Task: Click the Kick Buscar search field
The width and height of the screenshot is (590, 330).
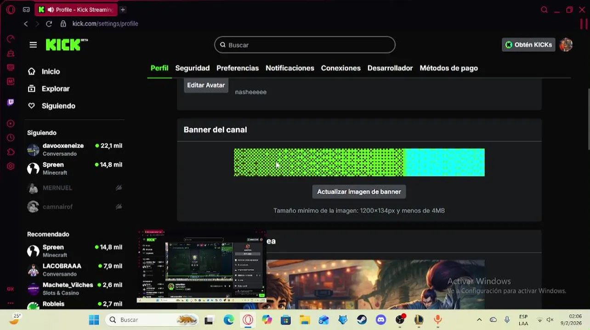Action: coord(305,45)
